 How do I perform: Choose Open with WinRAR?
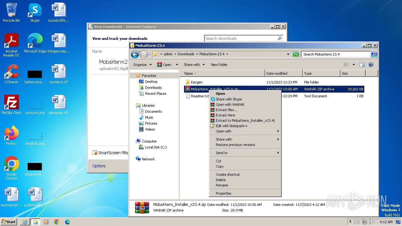pyautogui.click(x=245, y=105)
